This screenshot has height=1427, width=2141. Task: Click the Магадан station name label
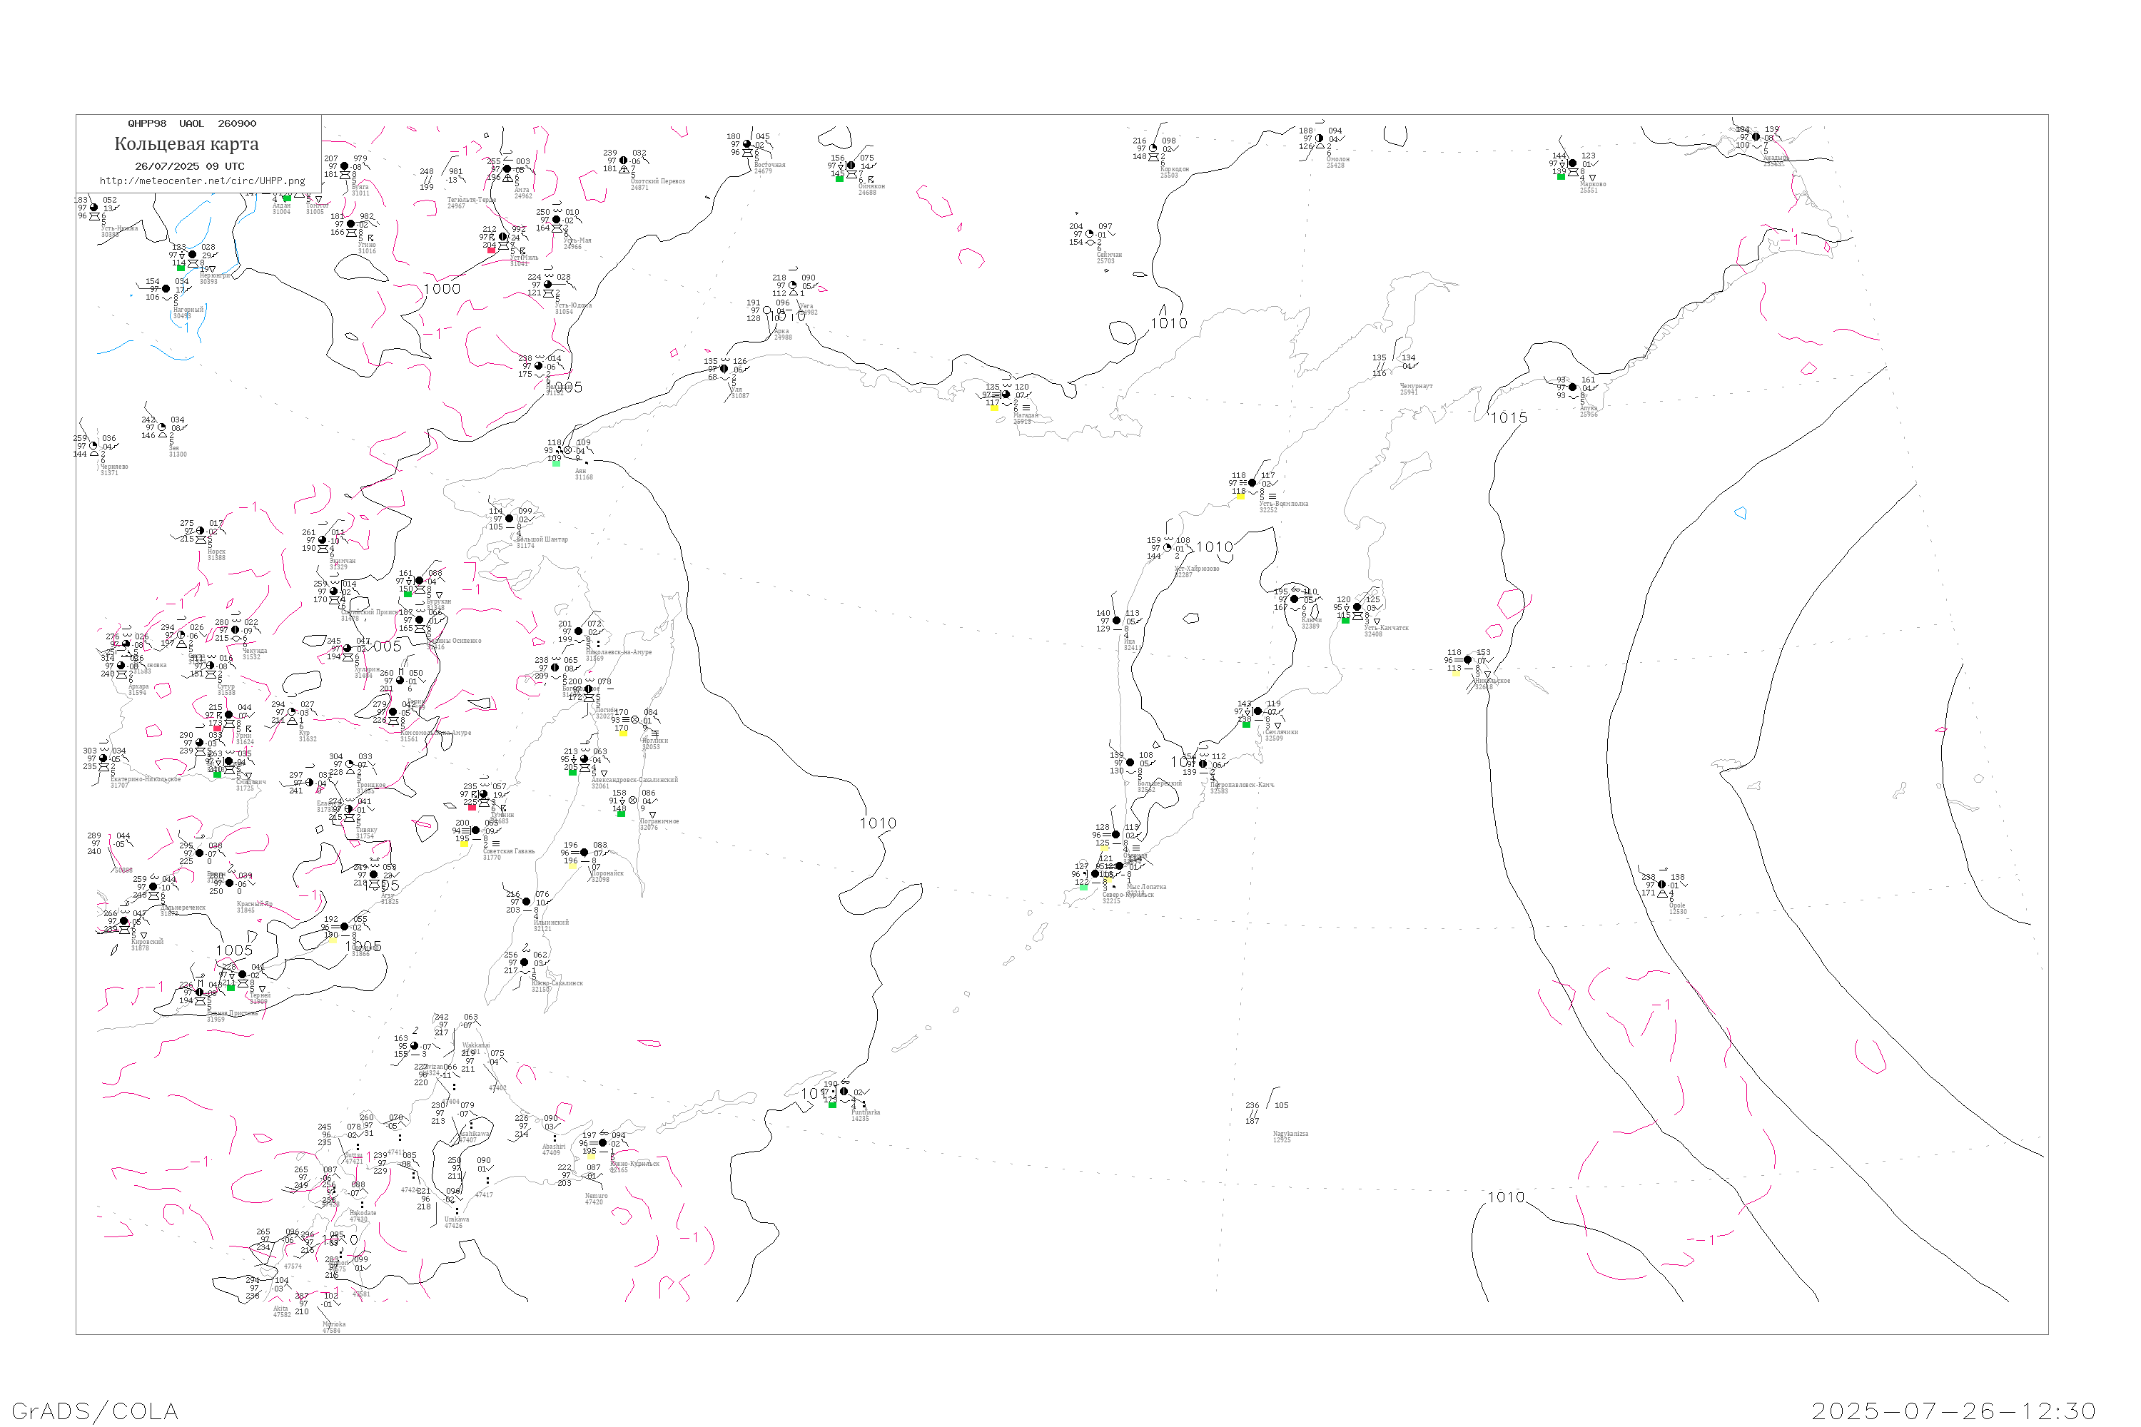point(1025,416)
